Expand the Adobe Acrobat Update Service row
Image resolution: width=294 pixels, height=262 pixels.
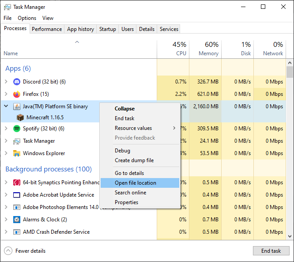(x=6, y=195)
